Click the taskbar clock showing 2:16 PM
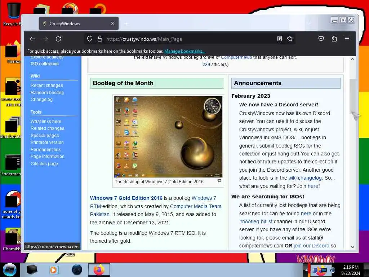The image size is (369, 277). point(351,270)
